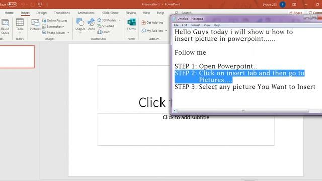The height and width of the screenshot is (181, 322).
Task: Start slideshow from beginning icon
Action: (40, 4)
